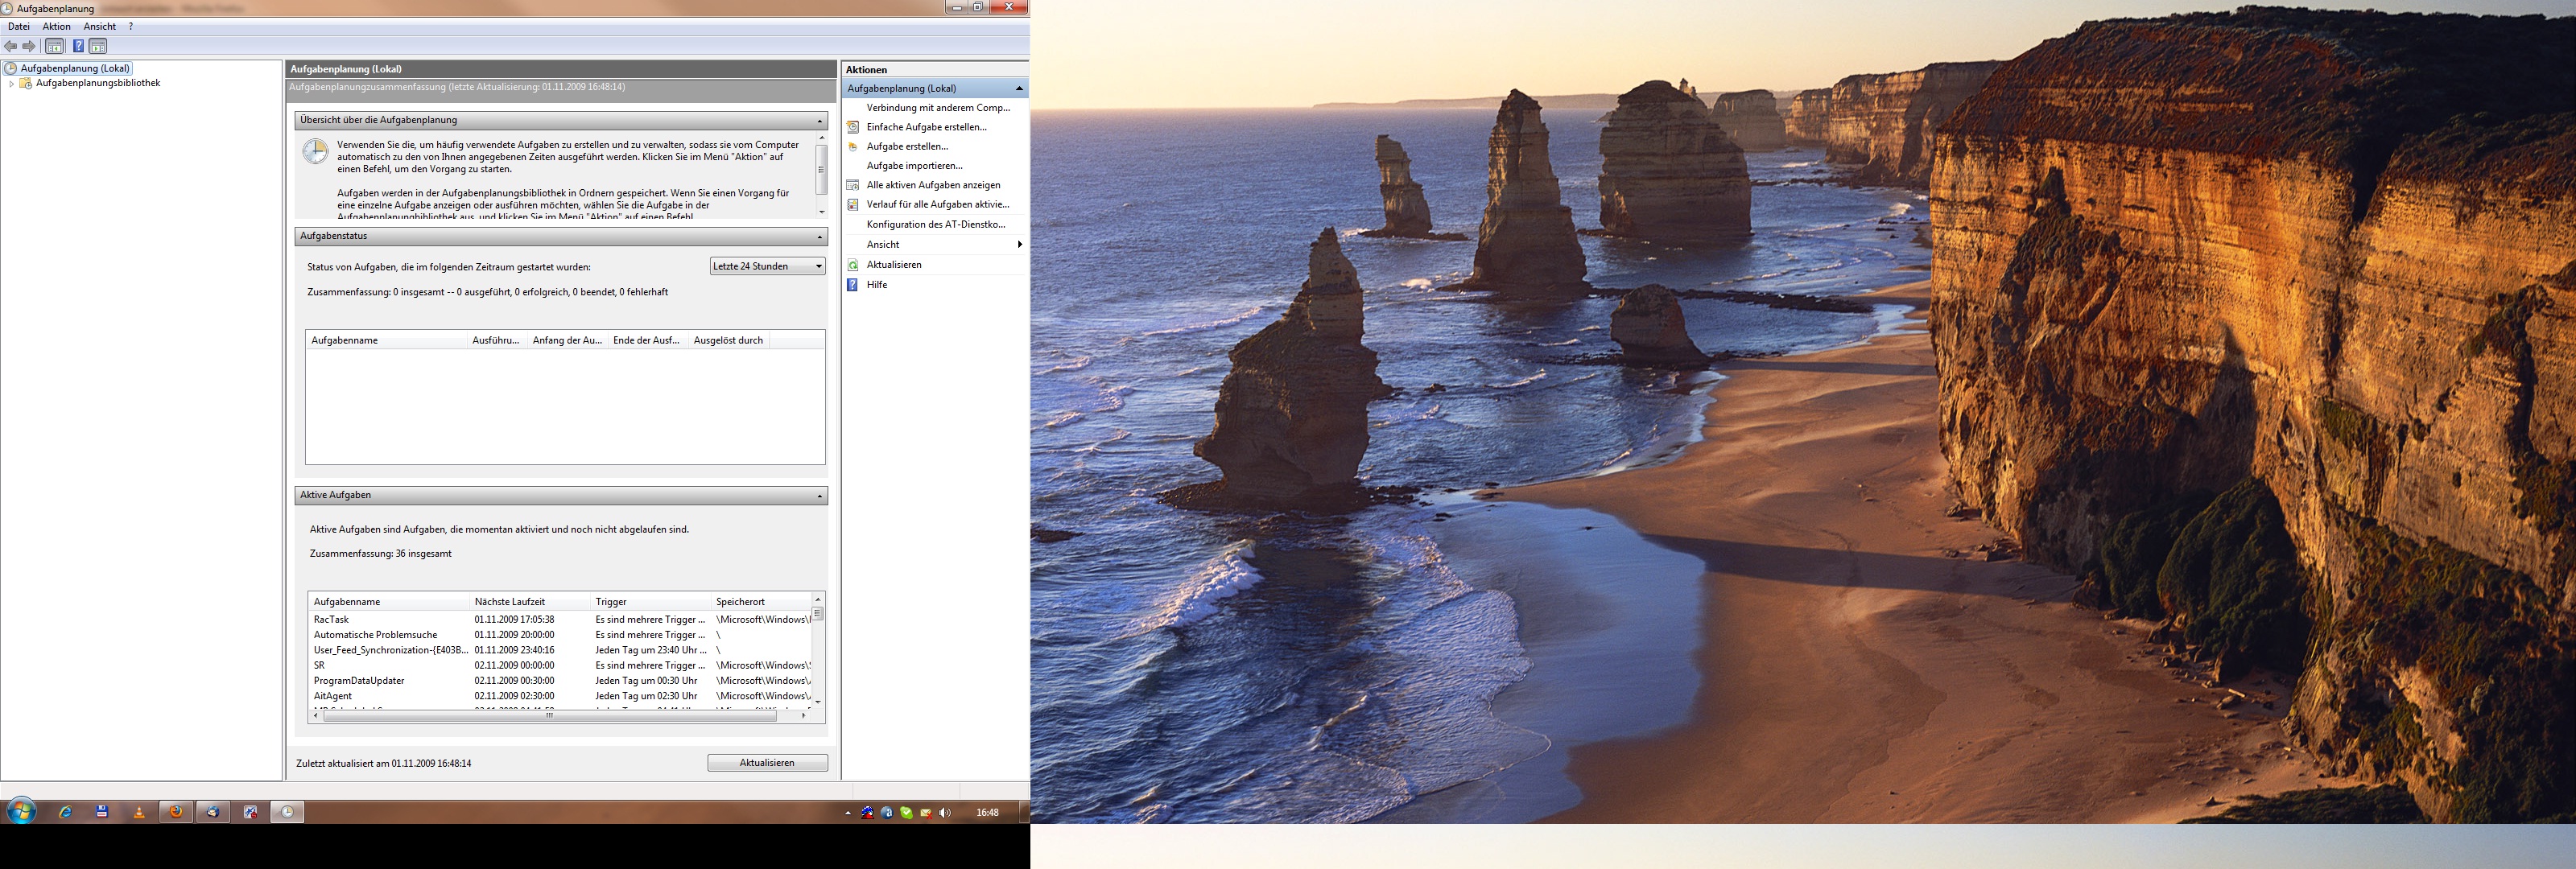Screen dimensions: 2576x869
Task: Click 'Alle aktiven Aufgaben anzeigen' action
Action: click(x=932, y=185)
